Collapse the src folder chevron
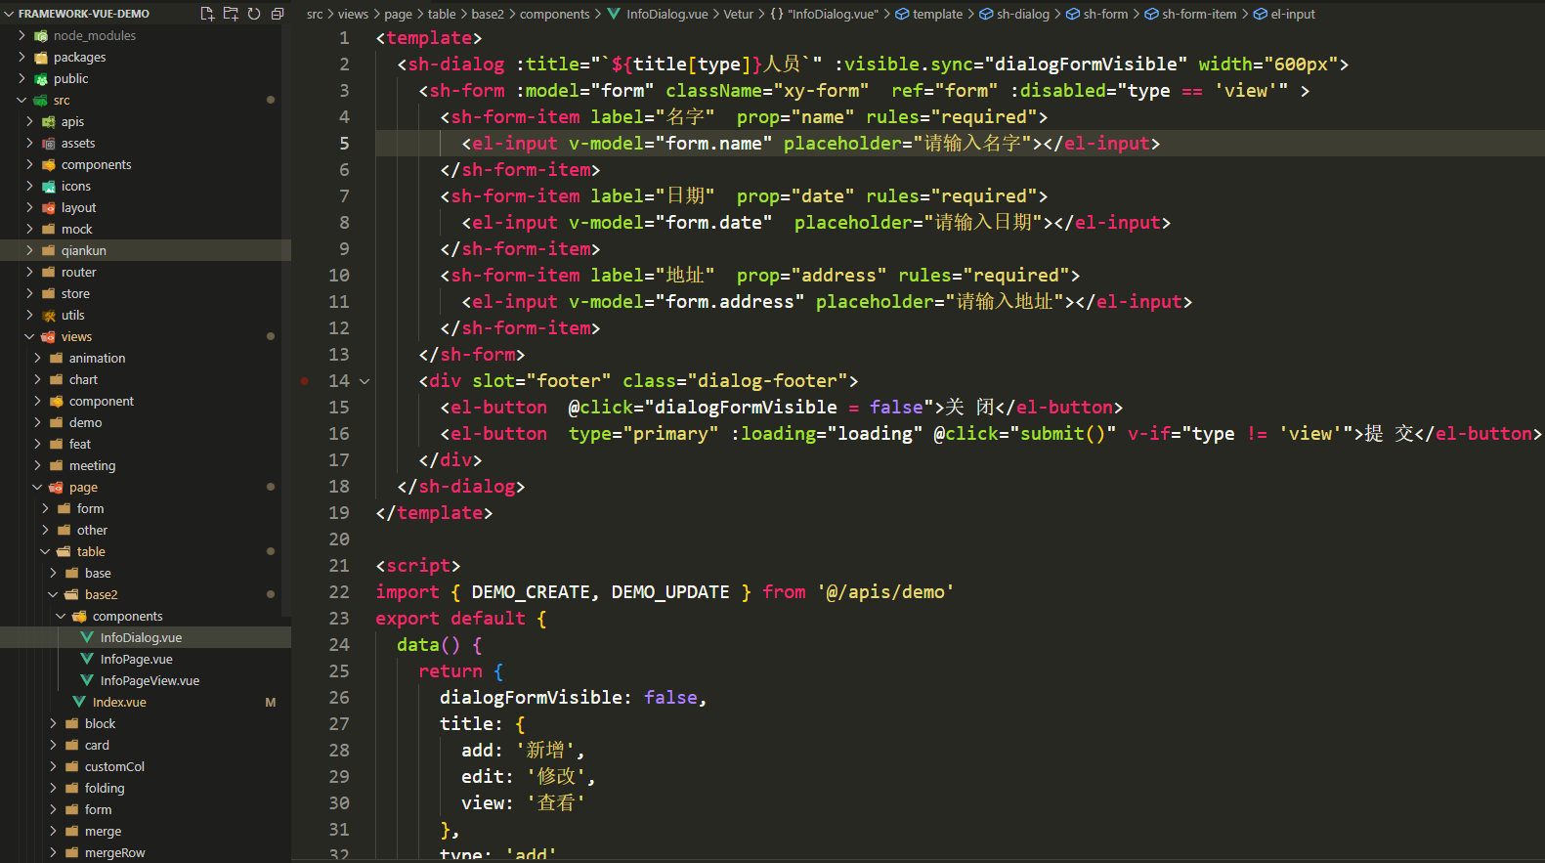1545x863 pixels. pyautogui.click(x=21, y=100)
